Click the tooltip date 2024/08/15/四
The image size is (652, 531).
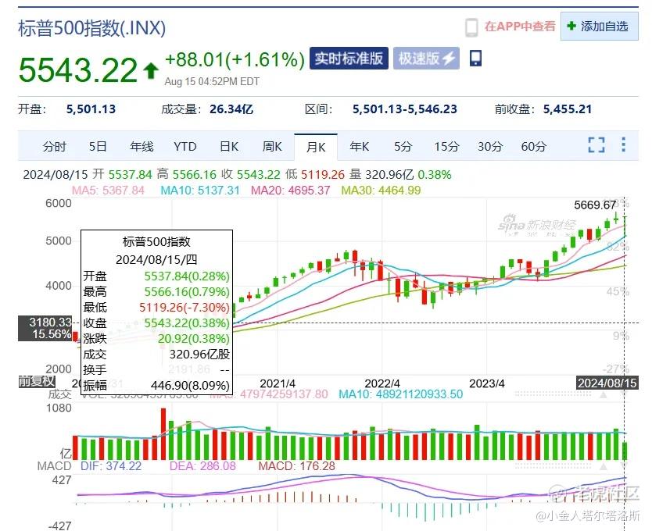156,260
